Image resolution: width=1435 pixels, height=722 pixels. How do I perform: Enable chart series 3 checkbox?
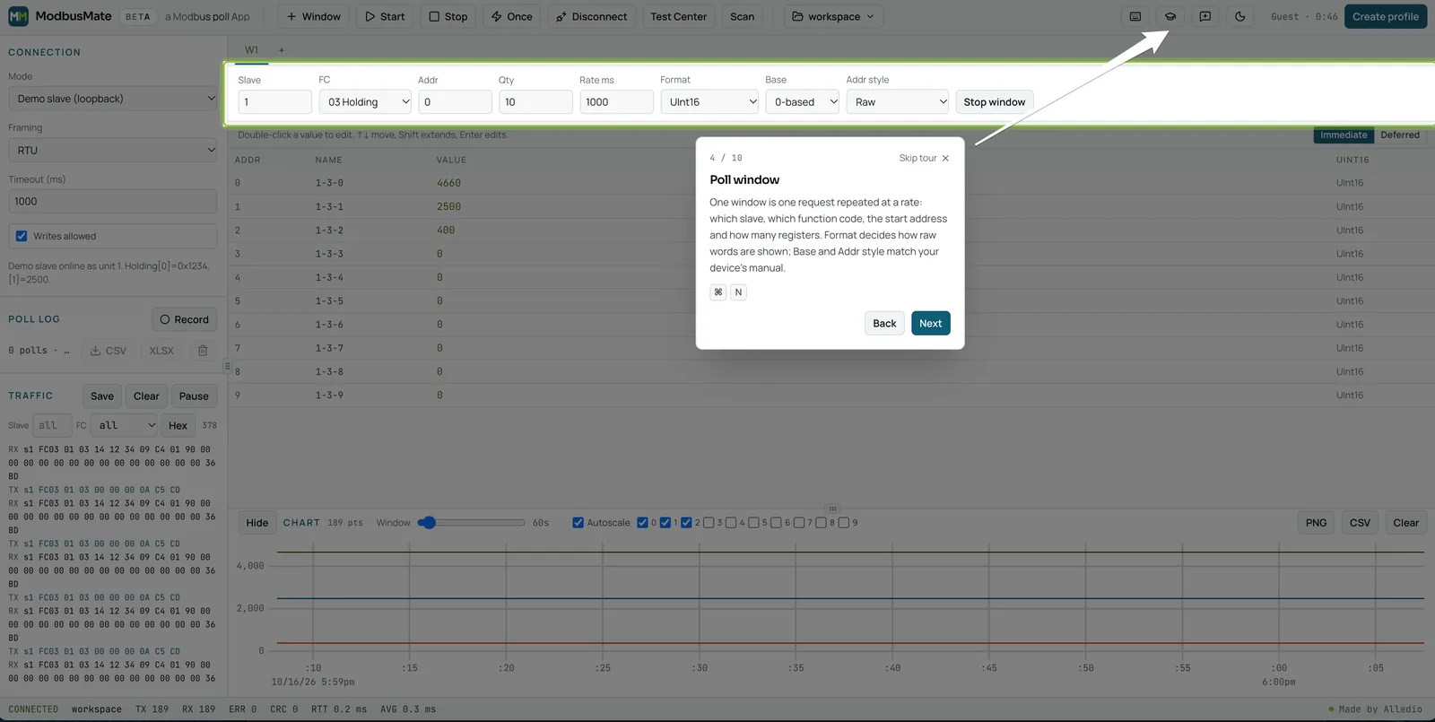[x=709, y=523]
